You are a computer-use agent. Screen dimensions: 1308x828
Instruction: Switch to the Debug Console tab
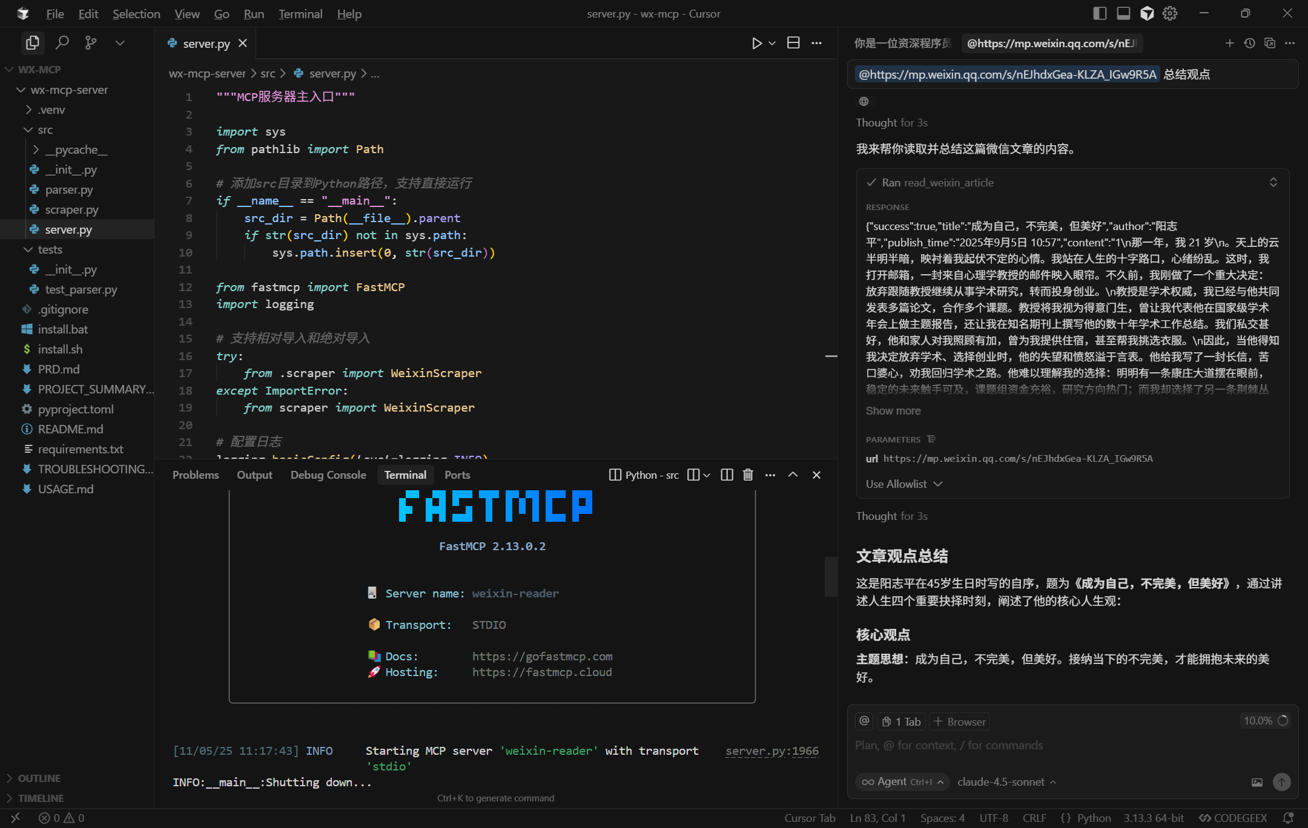(x=328, y=475)
